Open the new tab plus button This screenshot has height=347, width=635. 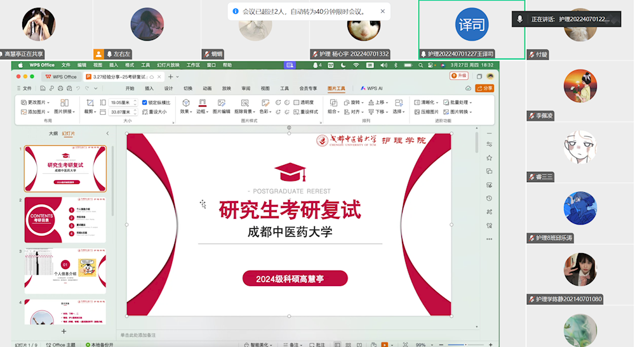pyautogui.click(x=170, y=77)
